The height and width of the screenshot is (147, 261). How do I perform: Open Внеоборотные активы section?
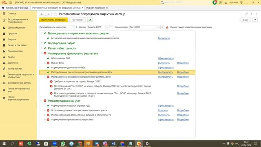pos(19,82)
